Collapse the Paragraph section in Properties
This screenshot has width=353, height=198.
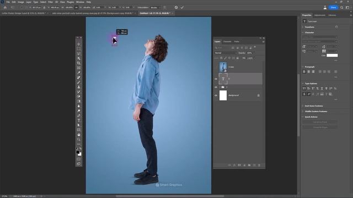pyautogui.click(x=303, y=67)
